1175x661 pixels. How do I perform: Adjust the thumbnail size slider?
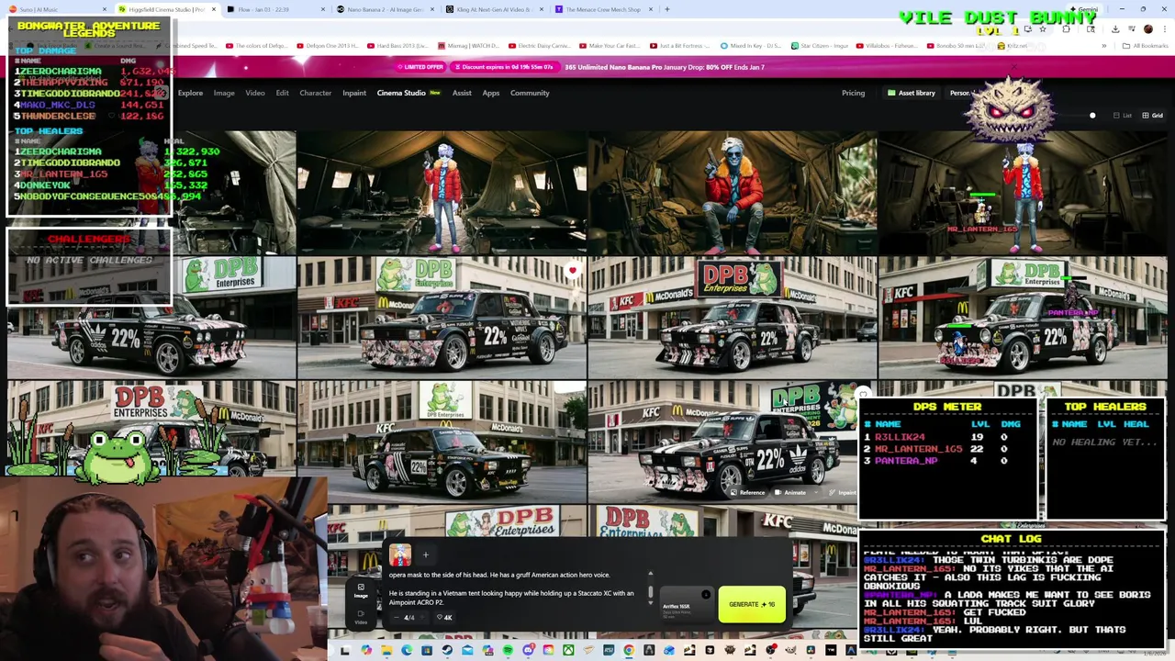coord(1092,116)
